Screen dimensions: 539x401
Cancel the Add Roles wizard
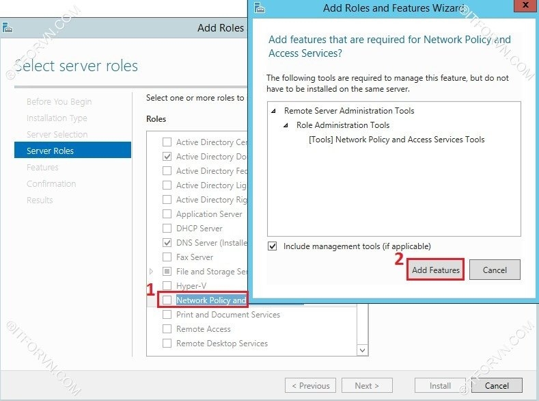click(496, 385)
